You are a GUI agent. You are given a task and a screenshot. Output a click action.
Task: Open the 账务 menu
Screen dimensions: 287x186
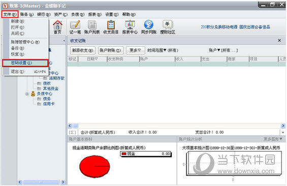[27, 14]
